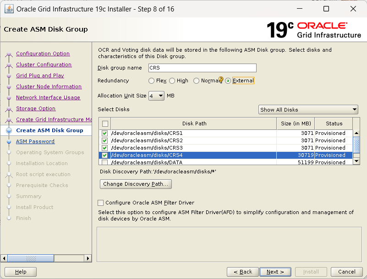Close the installer window
367x279 pixels.
[353, 9]
